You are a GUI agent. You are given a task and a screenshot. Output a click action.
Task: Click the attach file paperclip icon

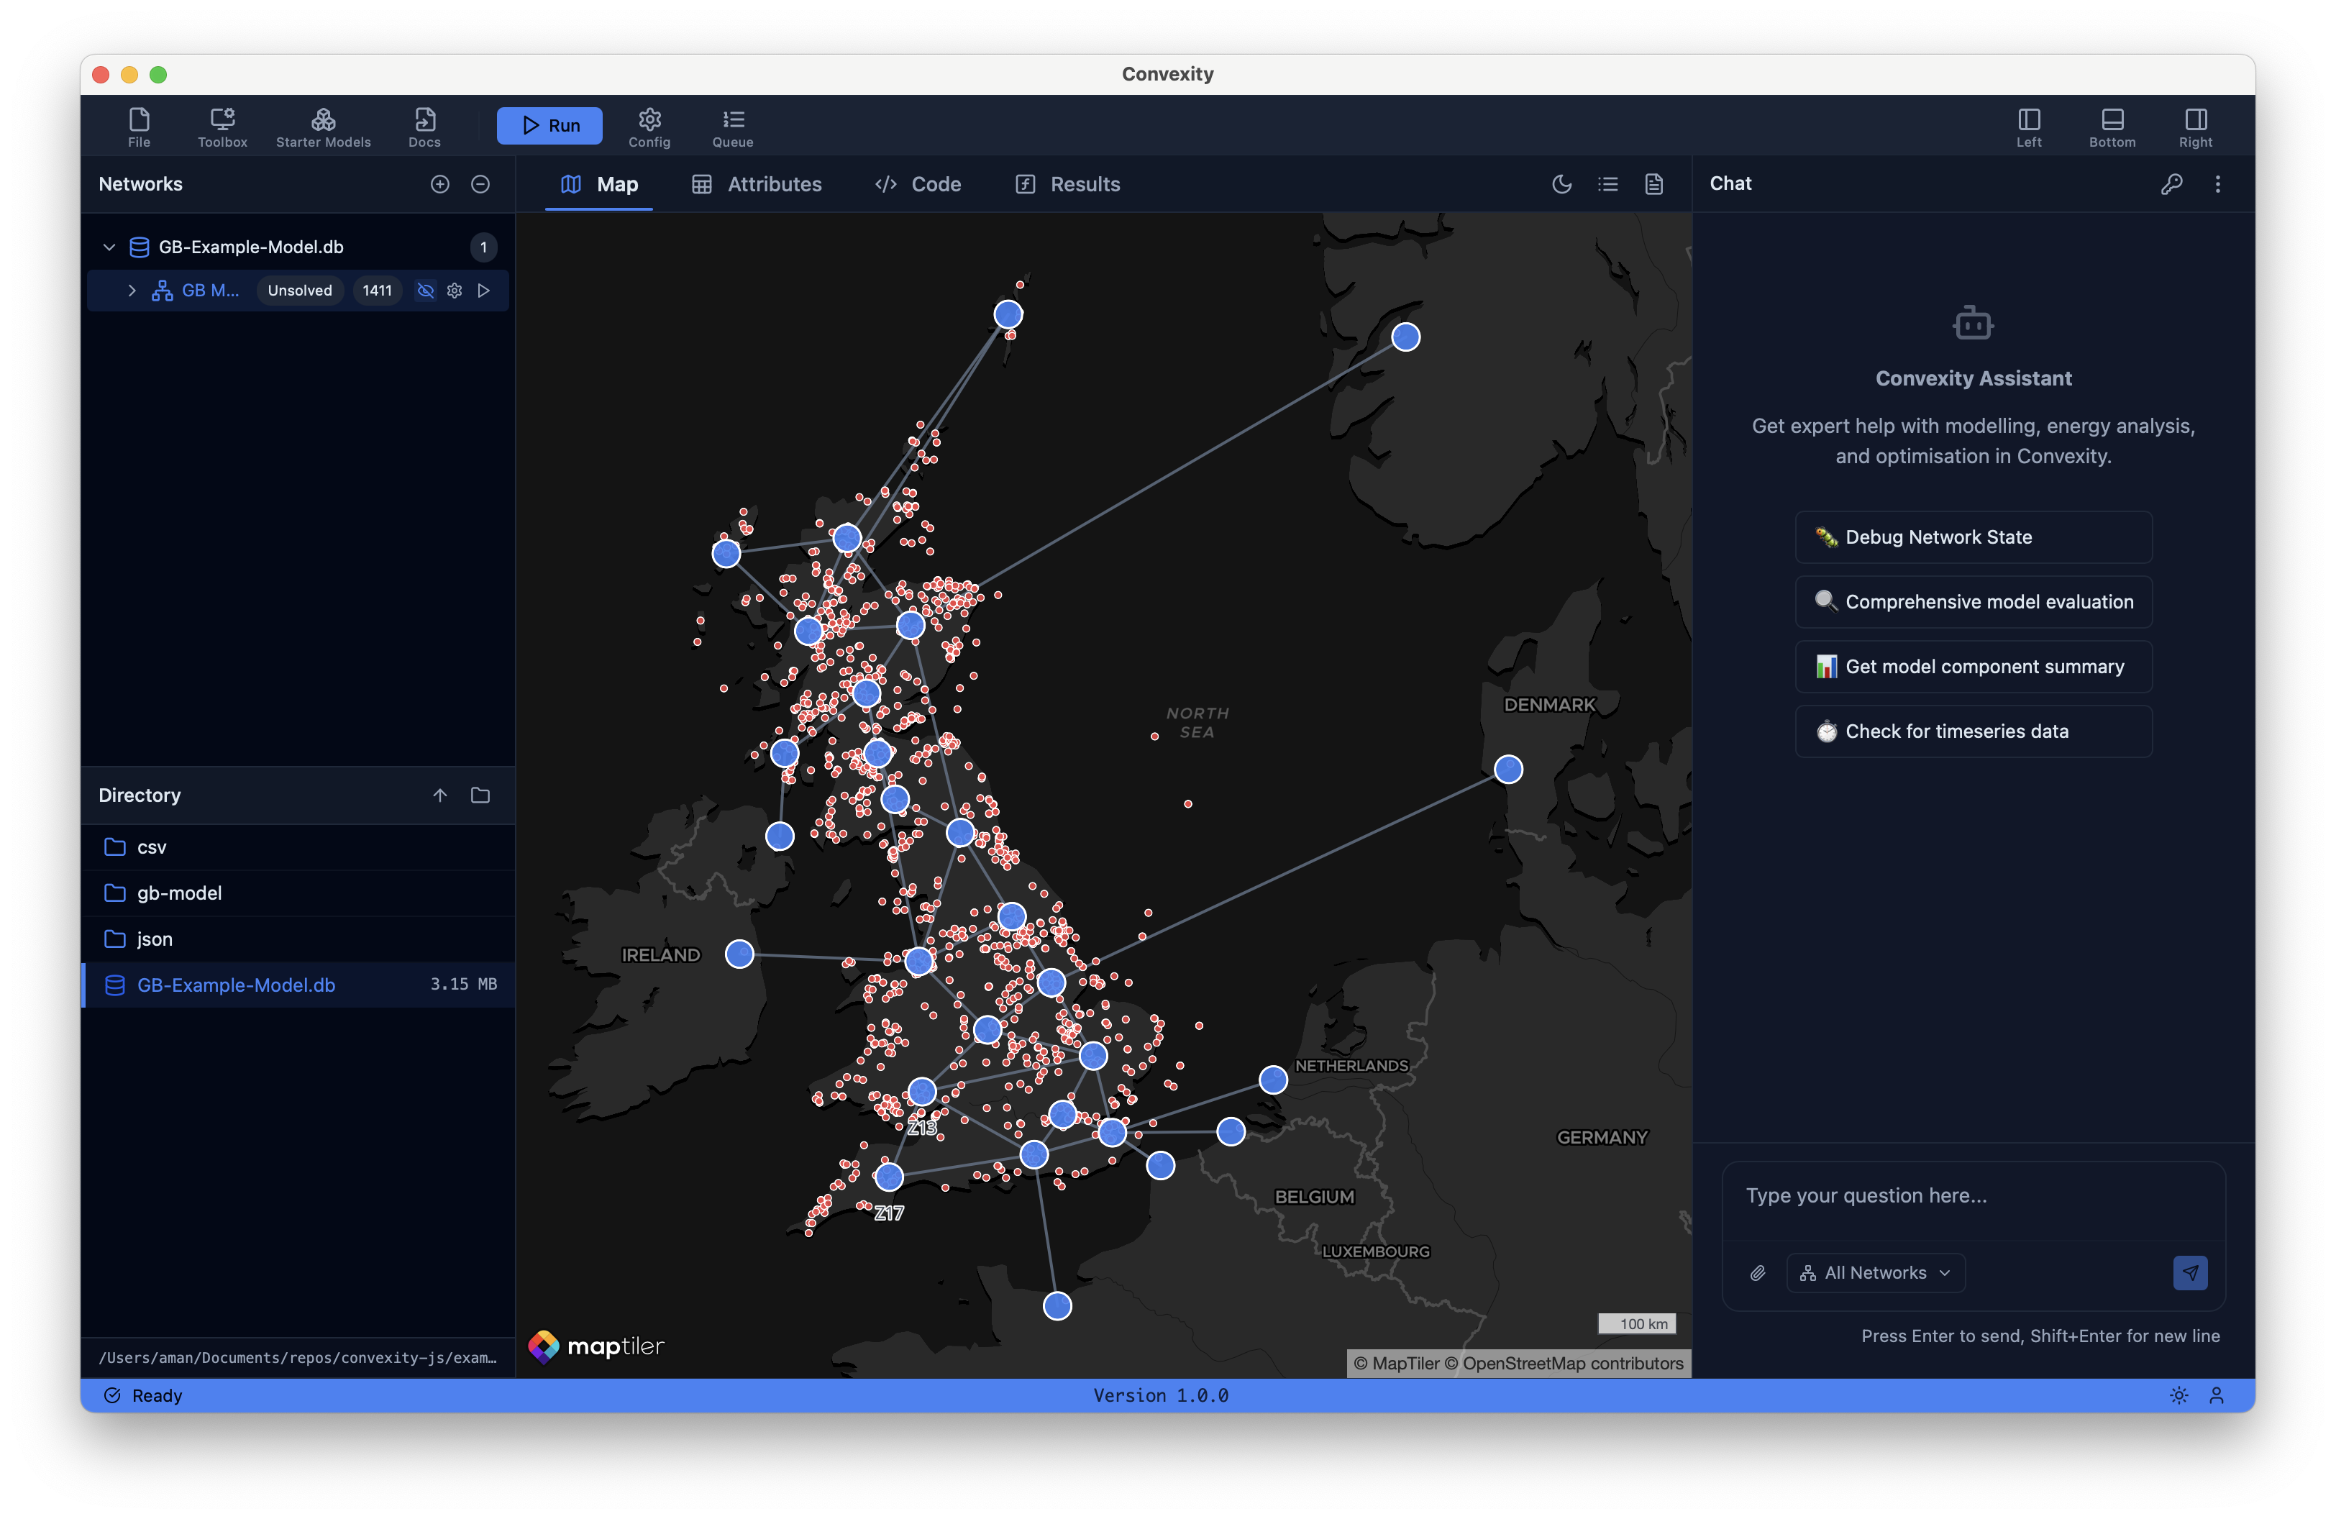tap(1757, 1273)
